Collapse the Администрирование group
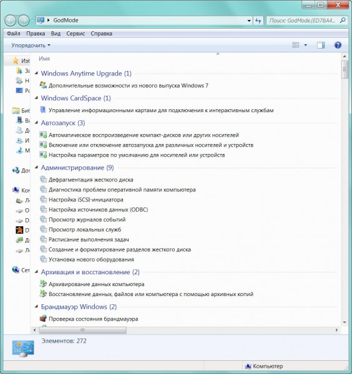 coord(37,168)
